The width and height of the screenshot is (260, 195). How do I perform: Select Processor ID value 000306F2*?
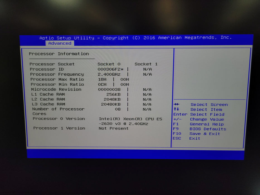coord(111,69)
